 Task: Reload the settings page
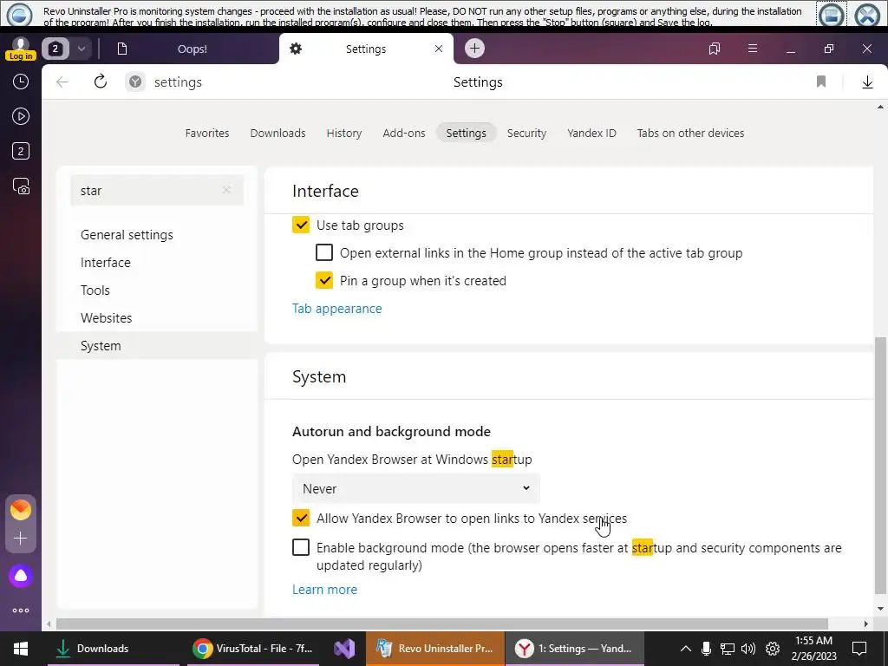click(101, 82)
